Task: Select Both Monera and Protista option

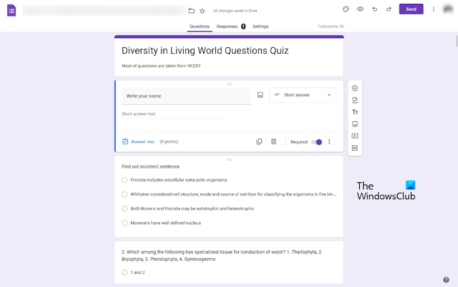Action: [x=124, y=208]
